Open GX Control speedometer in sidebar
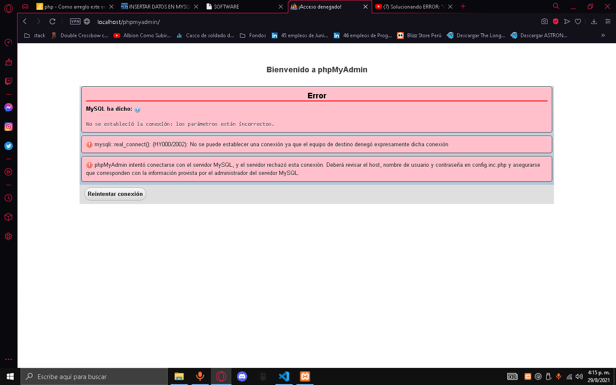This screenshot has width=616, height=385. pos(9,42)
